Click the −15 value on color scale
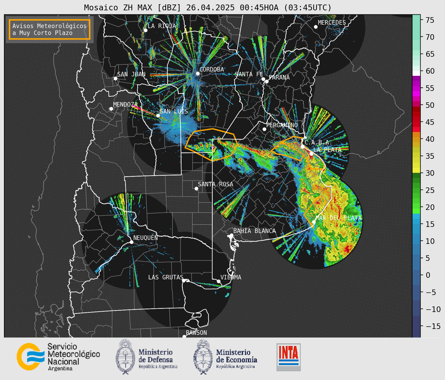Screen dimensions: 445x380 click(433, 326)
